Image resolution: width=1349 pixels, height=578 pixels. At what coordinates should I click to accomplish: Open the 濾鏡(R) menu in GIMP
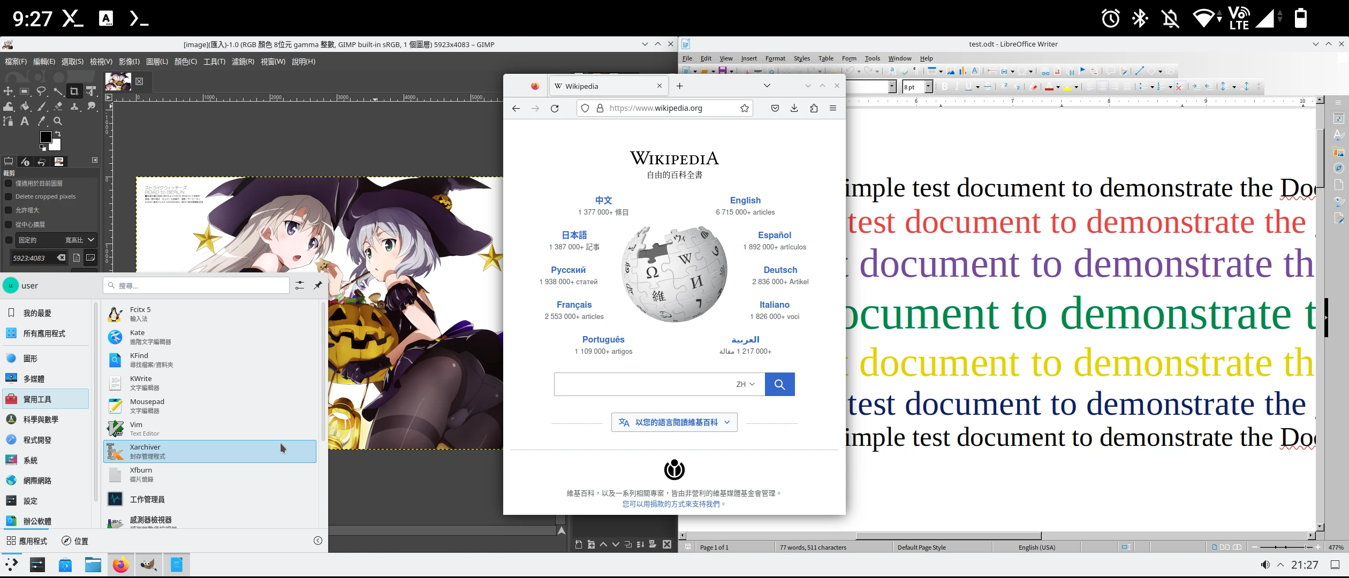[x=242, y=62]
